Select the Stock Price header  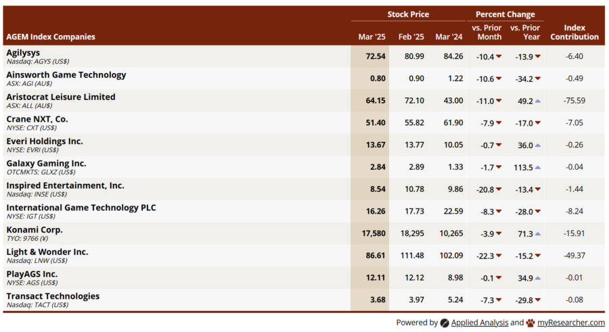point(408,14)
